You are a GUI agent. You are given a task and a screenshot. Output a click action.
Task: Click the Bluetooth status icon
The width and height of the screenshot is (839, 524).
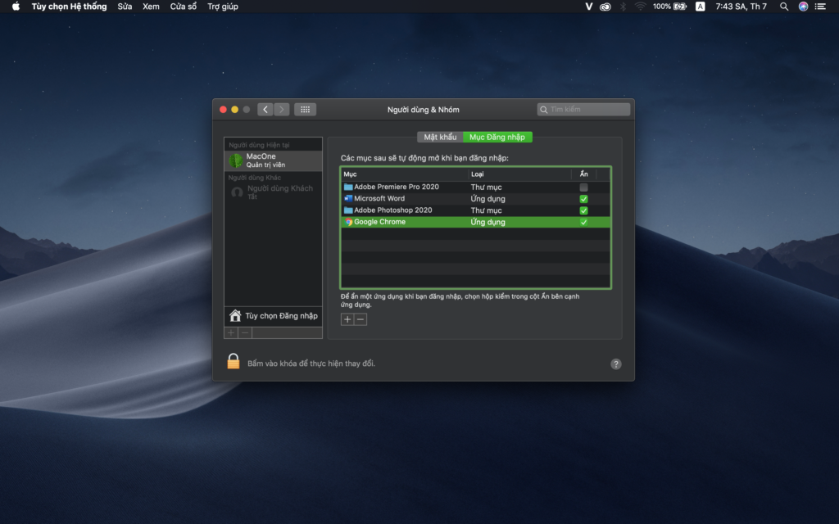click(623, 7)
